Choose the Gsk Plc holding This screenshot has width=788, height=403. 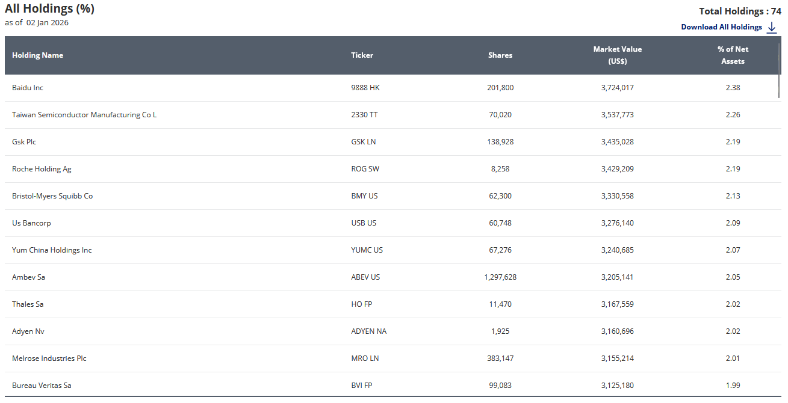pos(24,142)
